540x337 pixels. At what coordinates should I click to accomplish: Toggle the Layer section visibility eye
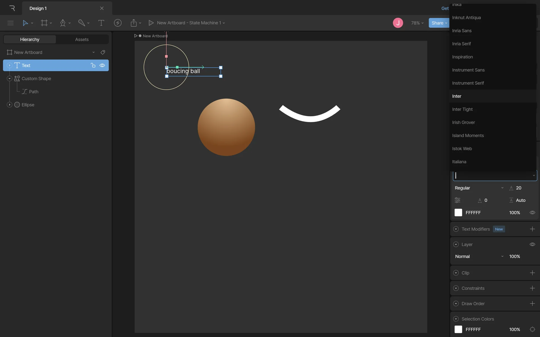[x=532, y=244]
